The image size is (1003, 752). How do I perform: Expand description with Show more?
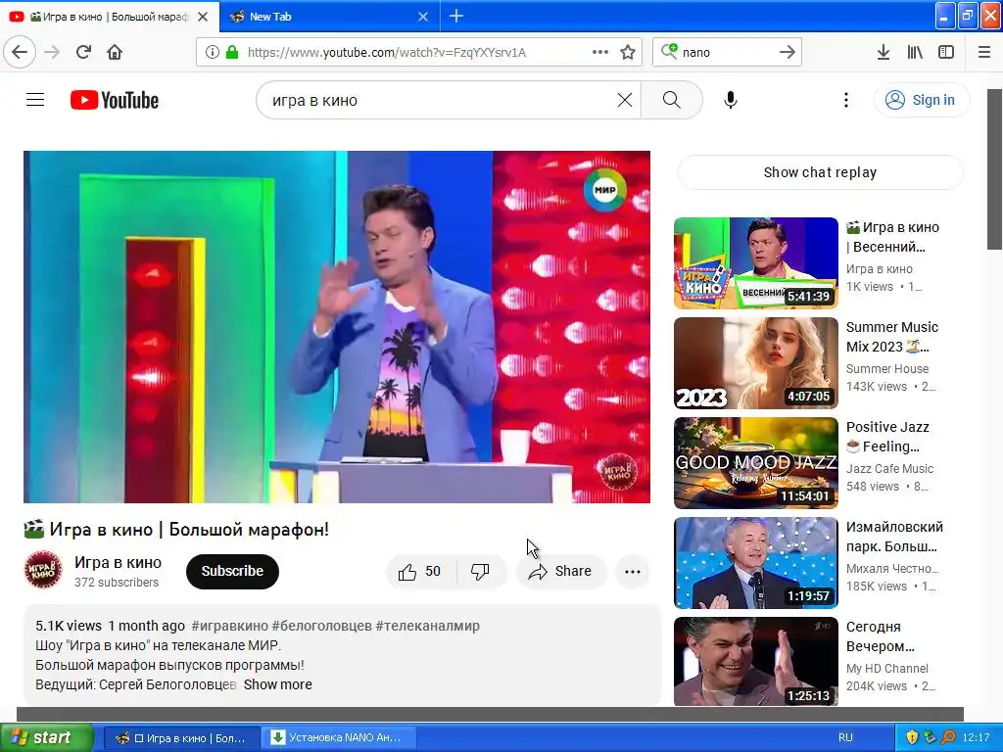coord(277,684)
